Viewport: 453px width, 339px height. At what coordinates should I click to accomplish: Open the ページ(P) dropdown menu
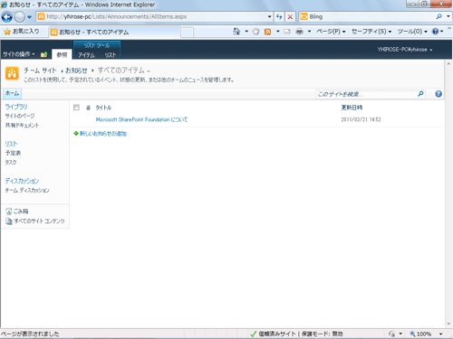(331, 32)
